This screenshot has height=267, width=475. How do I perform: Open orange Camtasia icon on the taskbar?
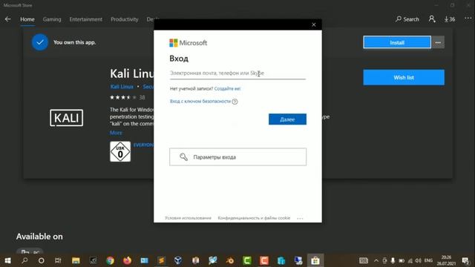(264, 260)
